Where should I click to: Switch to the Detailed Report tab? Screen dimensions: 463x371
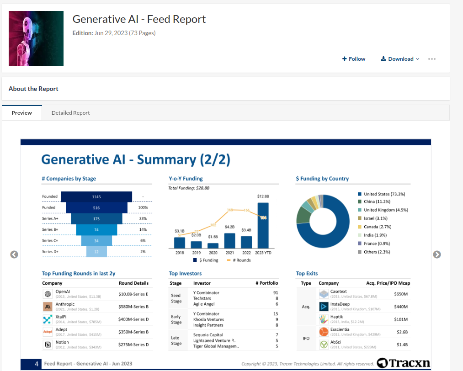click(70, 113)
